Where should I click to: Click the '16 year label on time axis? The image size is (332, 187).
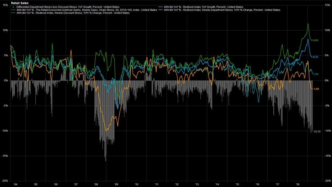point(257,184)
